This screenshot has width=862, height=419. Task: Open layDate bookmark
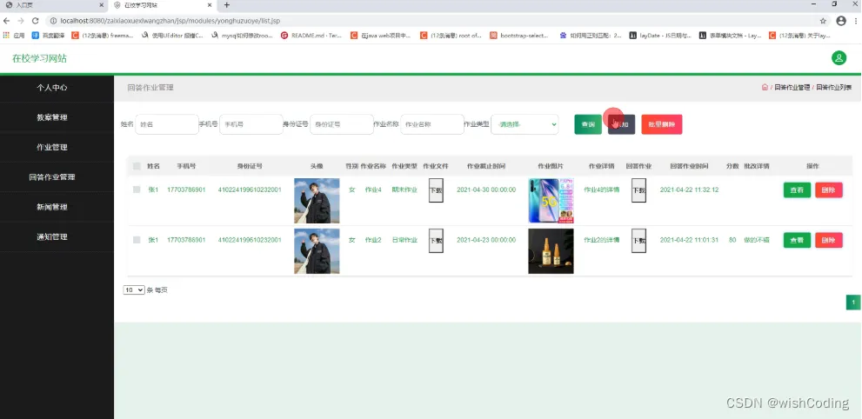660,35
